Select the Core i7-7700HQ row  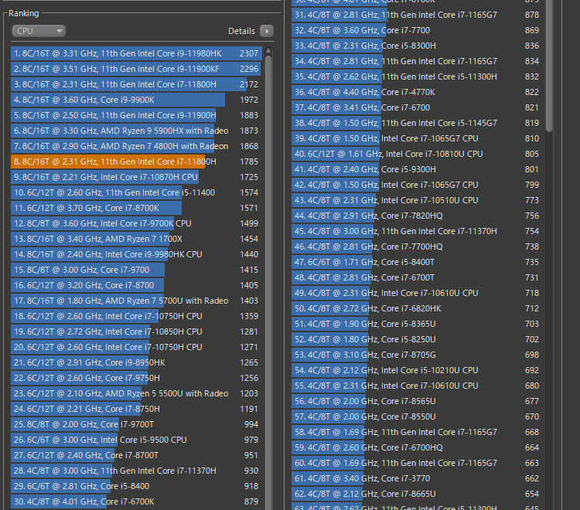(418, 246)
